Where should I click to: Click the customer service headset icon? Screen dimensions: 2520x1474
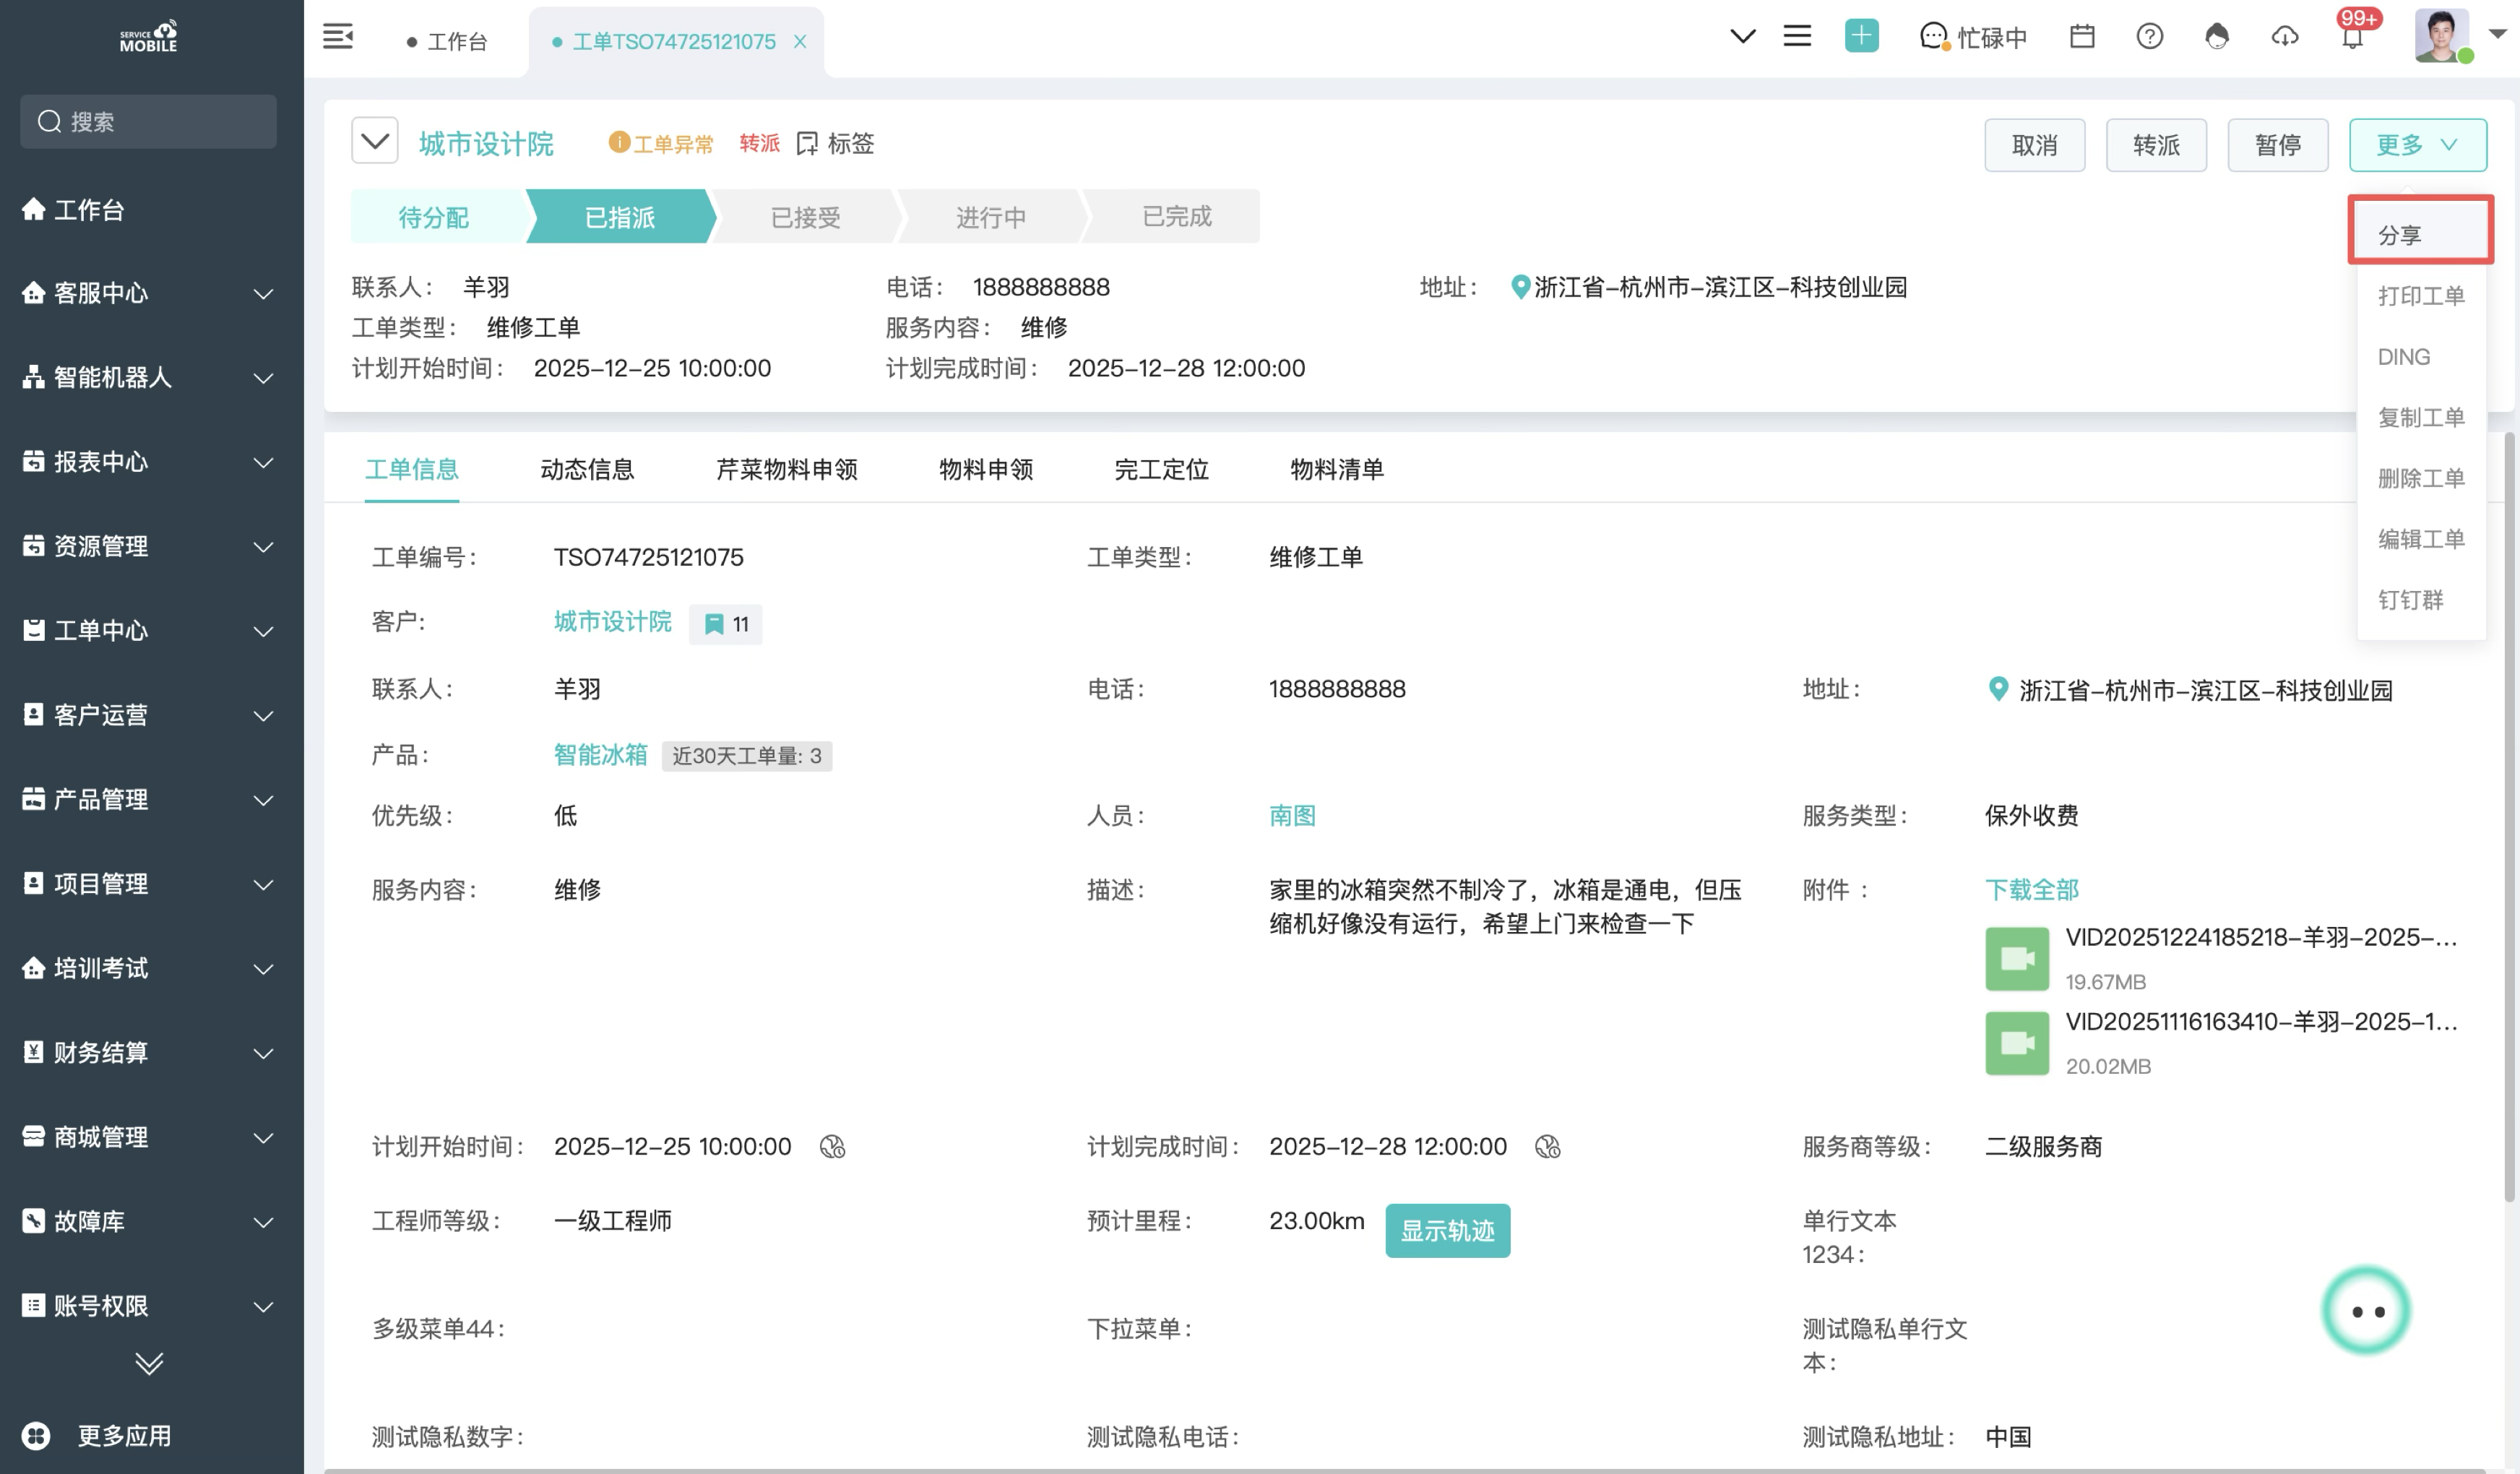(2217, 37)
